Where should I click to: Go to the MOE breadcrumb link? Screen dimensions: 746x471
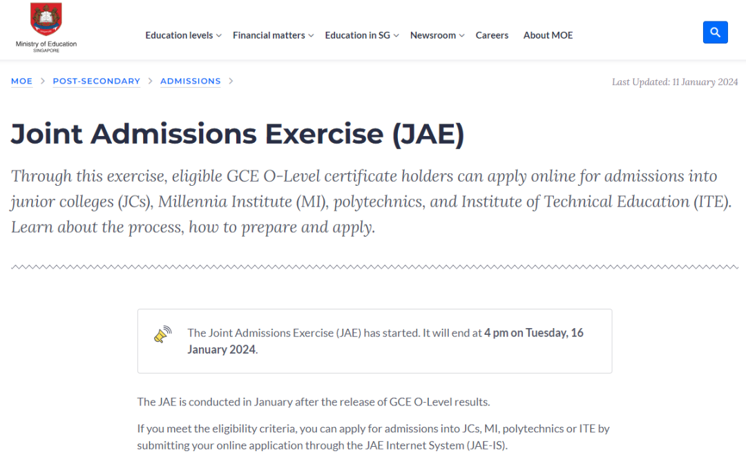[x=22, y=81]
